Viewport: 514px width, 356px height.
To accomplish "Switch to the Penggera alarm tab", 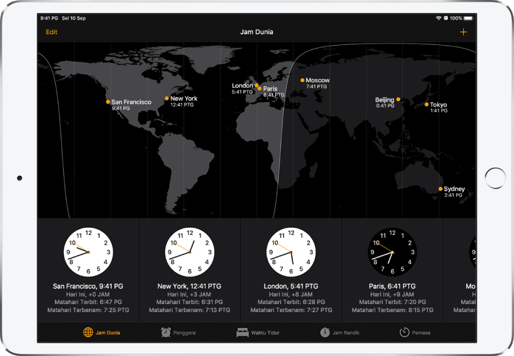I will (x=178, y=332).
